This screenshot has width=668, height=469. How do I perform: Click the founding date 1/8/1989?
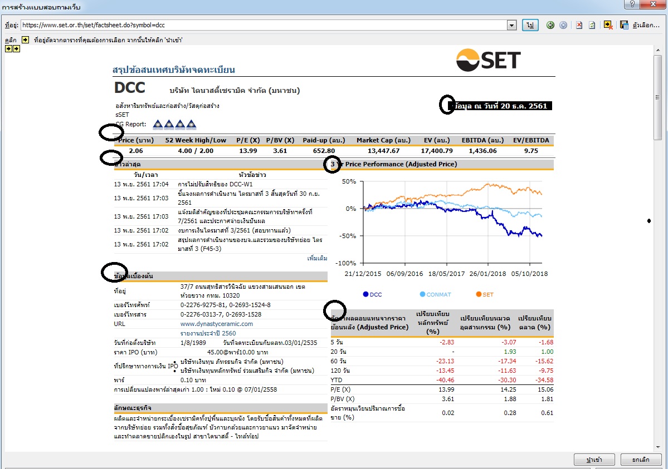[x=193, y=343]
